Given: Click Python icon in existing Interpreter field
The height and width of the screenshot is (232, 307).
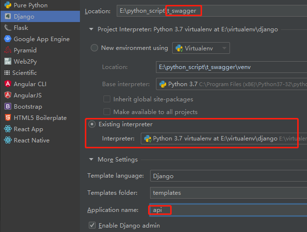Looking at the screenshot, I should pos(148,139).
